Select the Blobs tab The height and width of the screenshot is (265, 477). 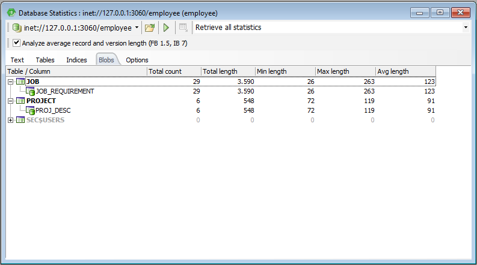coord(106,60)
